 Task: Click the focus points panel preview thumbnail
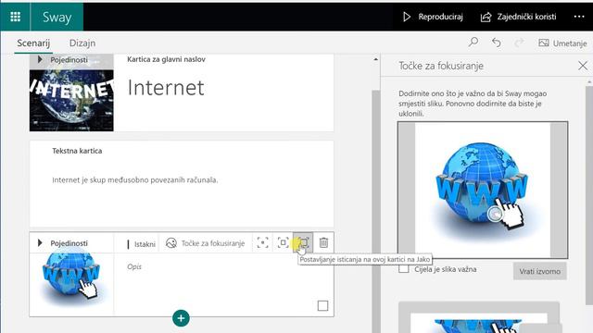[479, 317]
